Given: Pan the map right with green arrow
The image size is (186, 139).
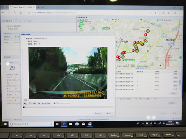Looking at the screenshot, I should point(82,24).
